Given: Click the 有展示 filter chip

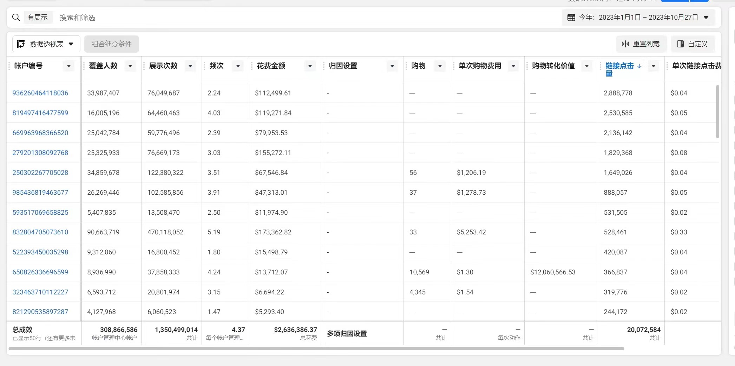Looking at the screenshot, I should (38, 18).
